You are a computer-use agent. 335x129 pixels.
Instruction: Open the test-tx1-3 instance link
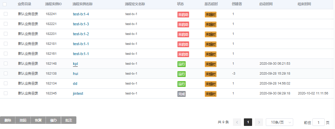pyautogui.click(x=81, y=24)
